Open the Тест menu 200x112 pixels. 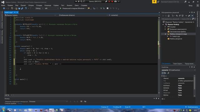click(62, 5)
